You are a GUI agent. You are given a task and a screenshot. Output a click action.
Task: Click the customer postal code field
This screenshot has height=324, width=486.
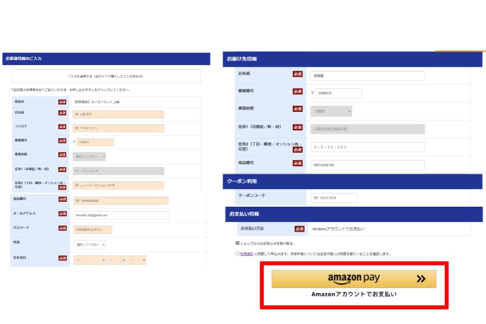(x=95, y=142)
